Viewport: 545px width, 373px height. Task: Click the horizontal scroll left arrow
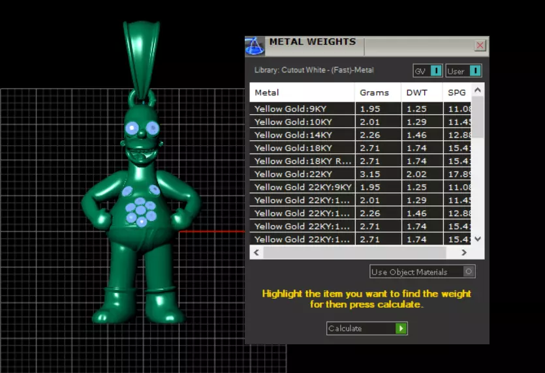257,252
